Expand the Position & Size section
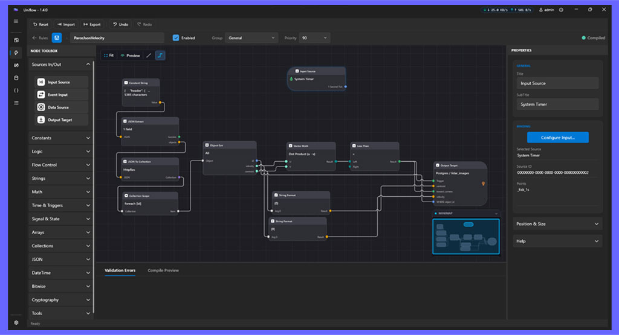The image size is (619, 335). pyautogui.click(x=557, y=224)
